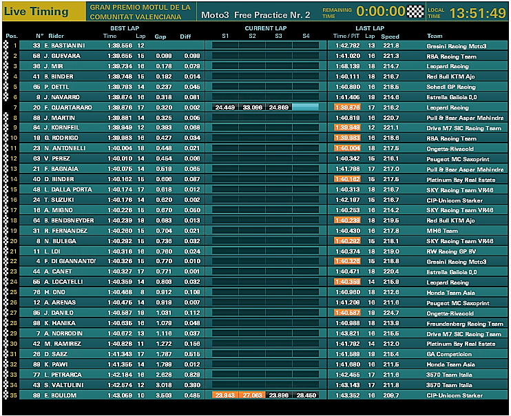Select rider J. DANILO
The height and width of the screenshot is (416, 511).
[59, 313]
